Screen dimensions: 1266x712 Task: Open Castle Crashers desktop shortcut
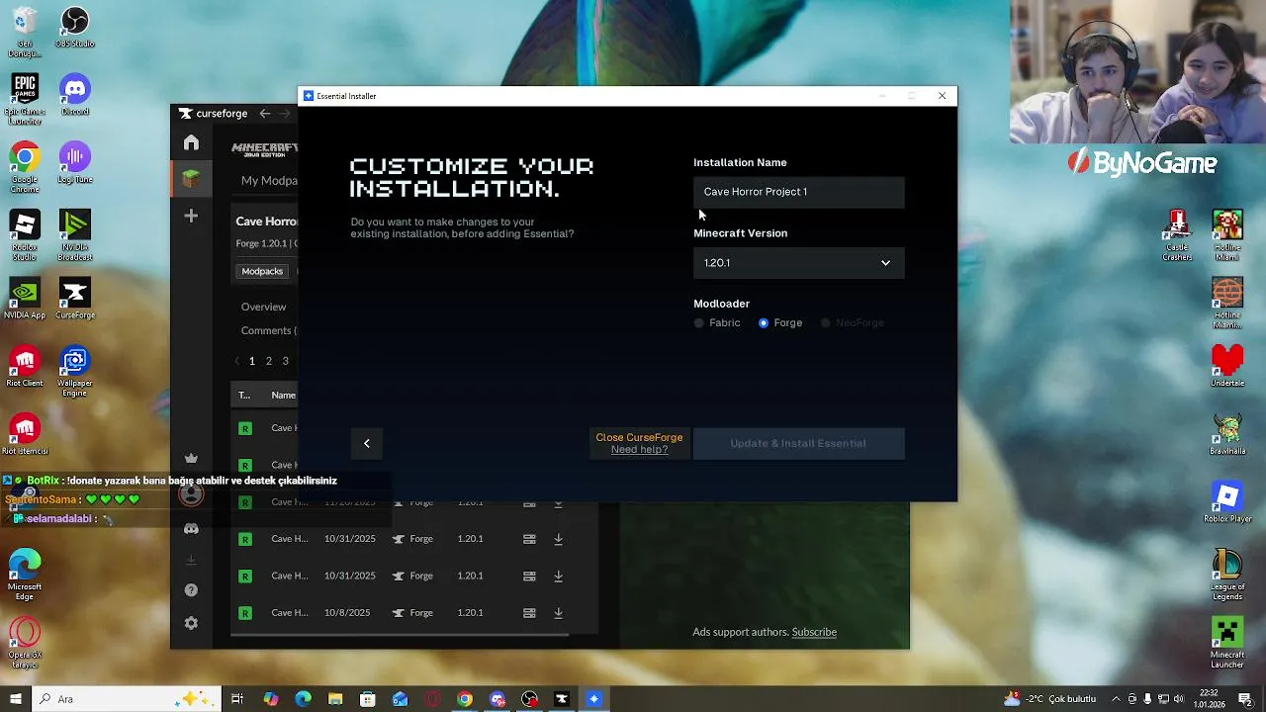pos(1177,235)
